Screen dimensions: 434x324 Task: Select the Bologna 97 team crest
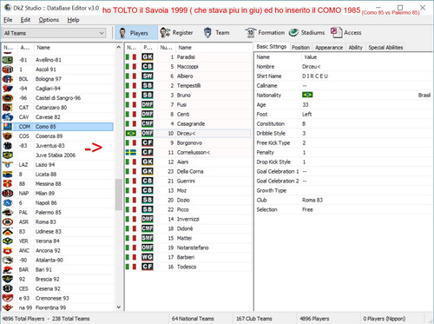8,79
